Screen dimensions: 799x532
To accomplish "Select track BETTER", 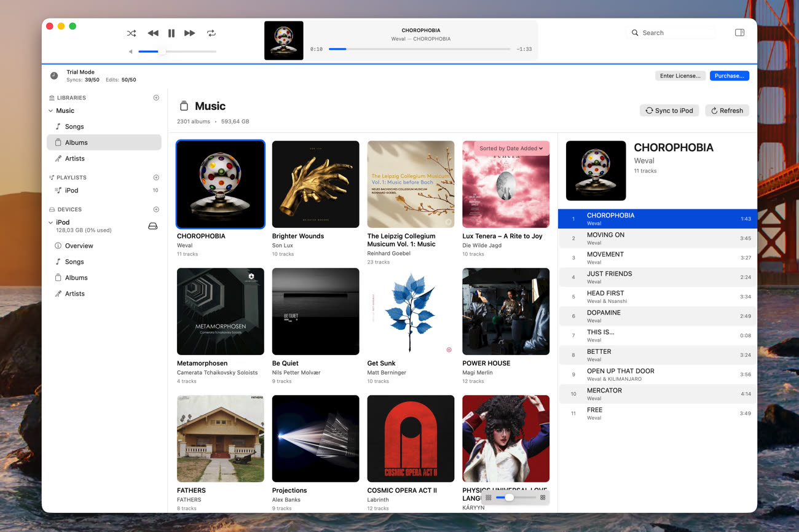I will 657,355.
